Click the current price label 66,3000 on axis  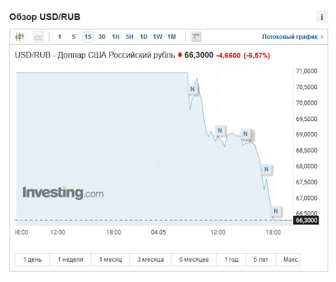point(307,221)
